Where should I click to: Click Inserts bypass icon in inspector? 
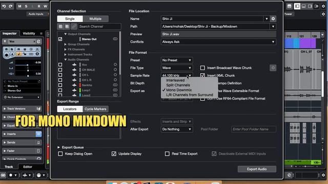(38, 134)
